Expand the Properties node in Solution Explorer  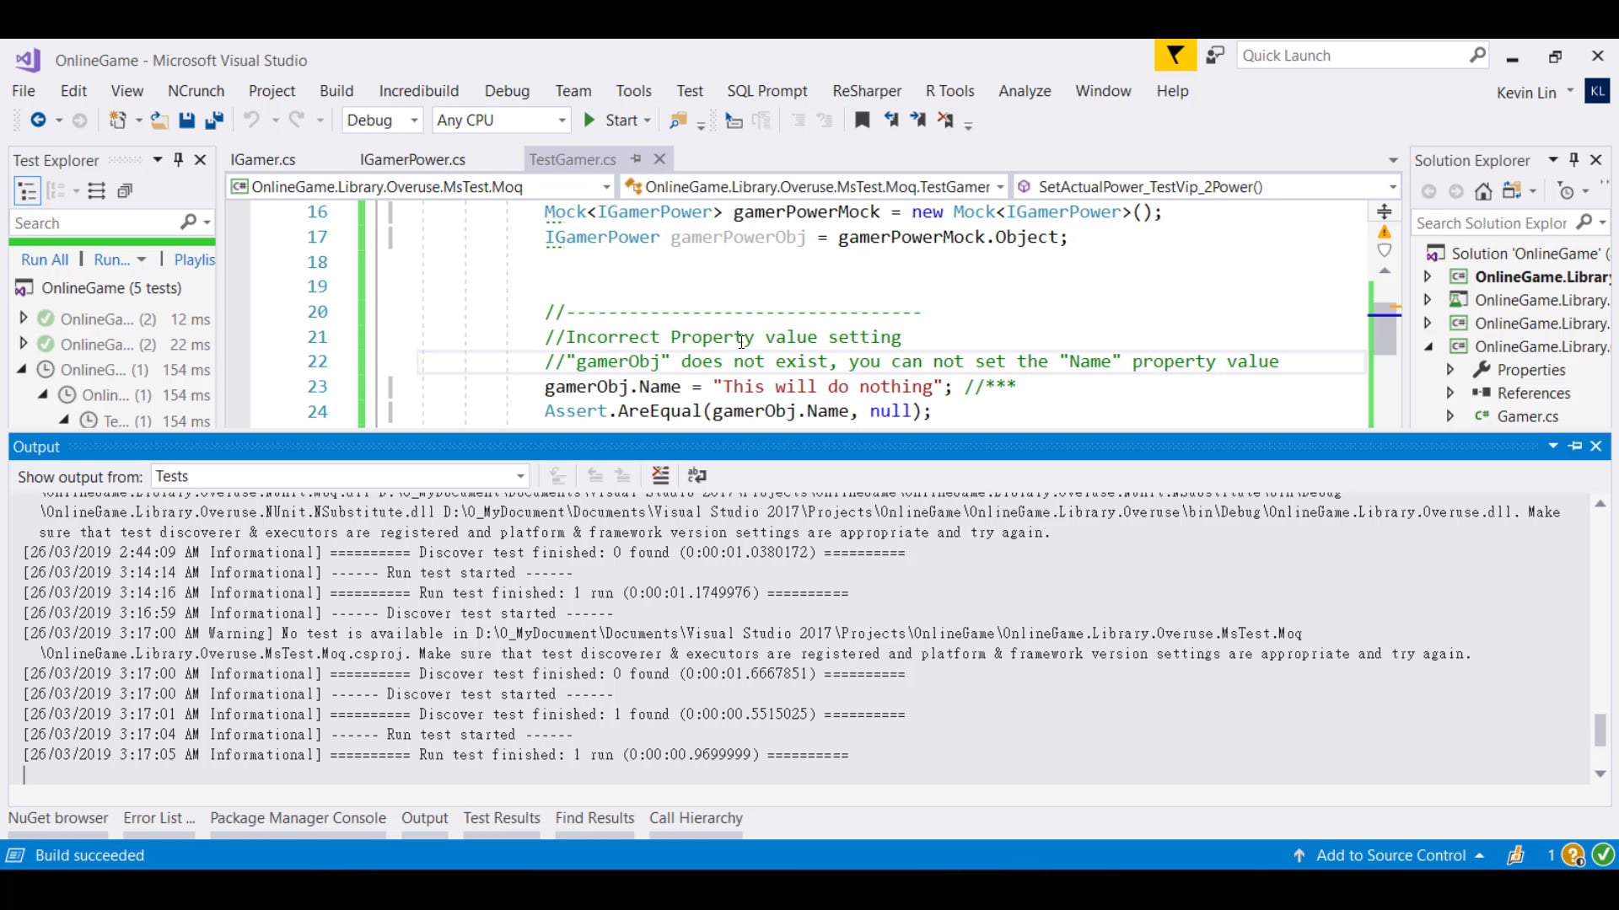(x=1450, y=370)
